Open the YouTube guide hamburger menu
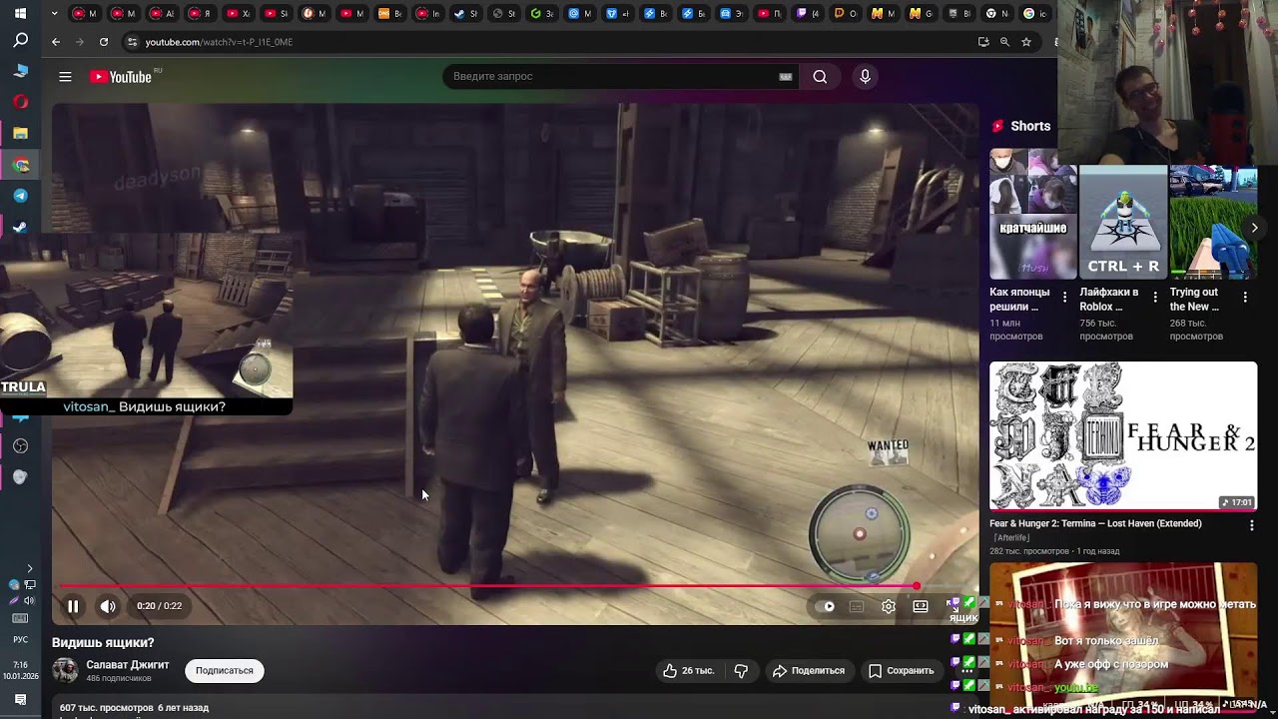 65,77
